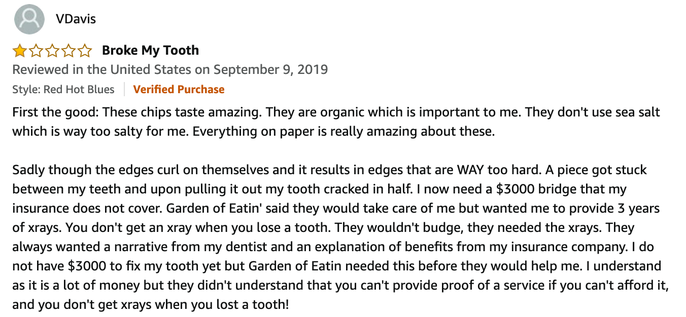Open the "Broke My Tooth" review title
Viewport: 686px width, 317px height.
tap(150, 50)
